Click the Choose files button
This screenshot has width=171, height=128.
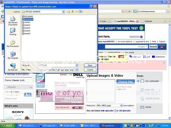126,82
